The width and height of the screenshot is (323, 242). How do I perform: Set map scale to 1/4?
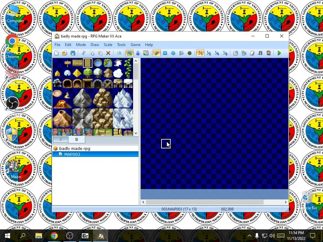[217, 53]
